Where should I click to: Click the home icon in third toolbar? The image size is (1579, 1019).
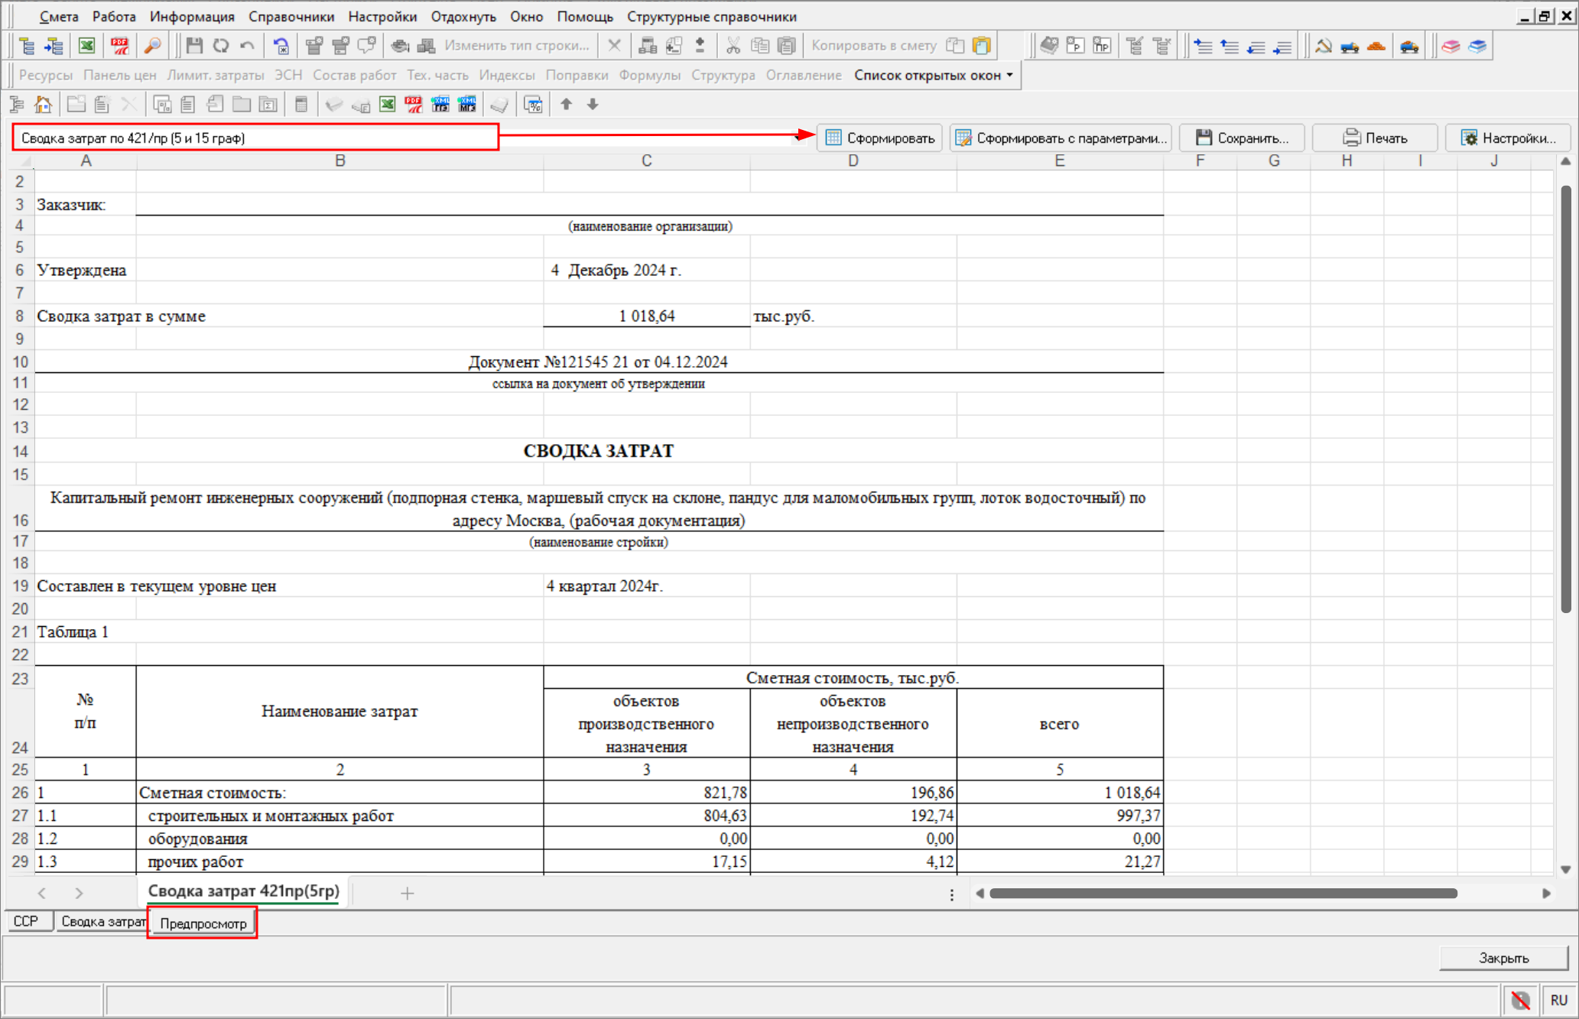[x=44, y=105]
